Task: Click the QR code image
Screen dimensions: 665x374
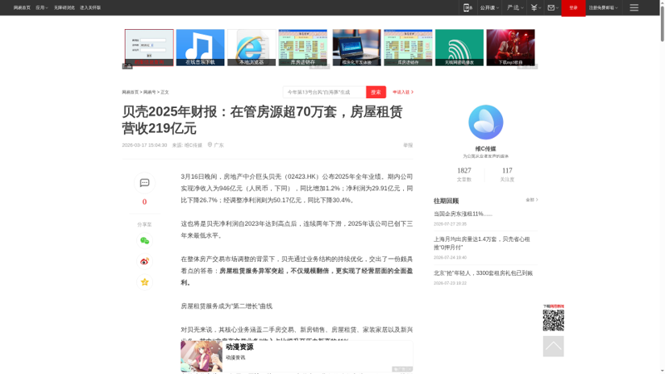Action: click(x=554, y=320)
